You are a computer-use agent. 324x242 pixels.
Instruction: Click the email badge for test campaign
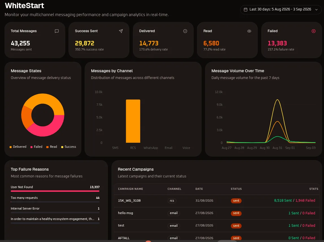(174, 226)
